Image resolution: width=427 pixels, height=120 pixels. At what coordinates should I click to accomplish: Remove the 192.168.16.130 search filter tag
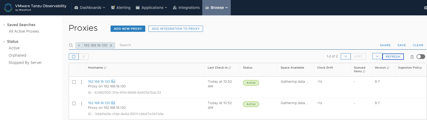pyautogui.click(x=111, y=45)
